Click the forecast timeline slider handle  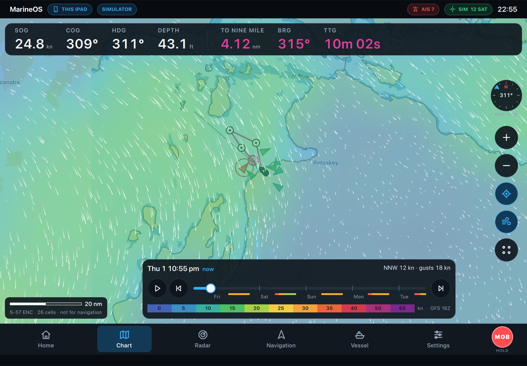[x=211, y=288]
